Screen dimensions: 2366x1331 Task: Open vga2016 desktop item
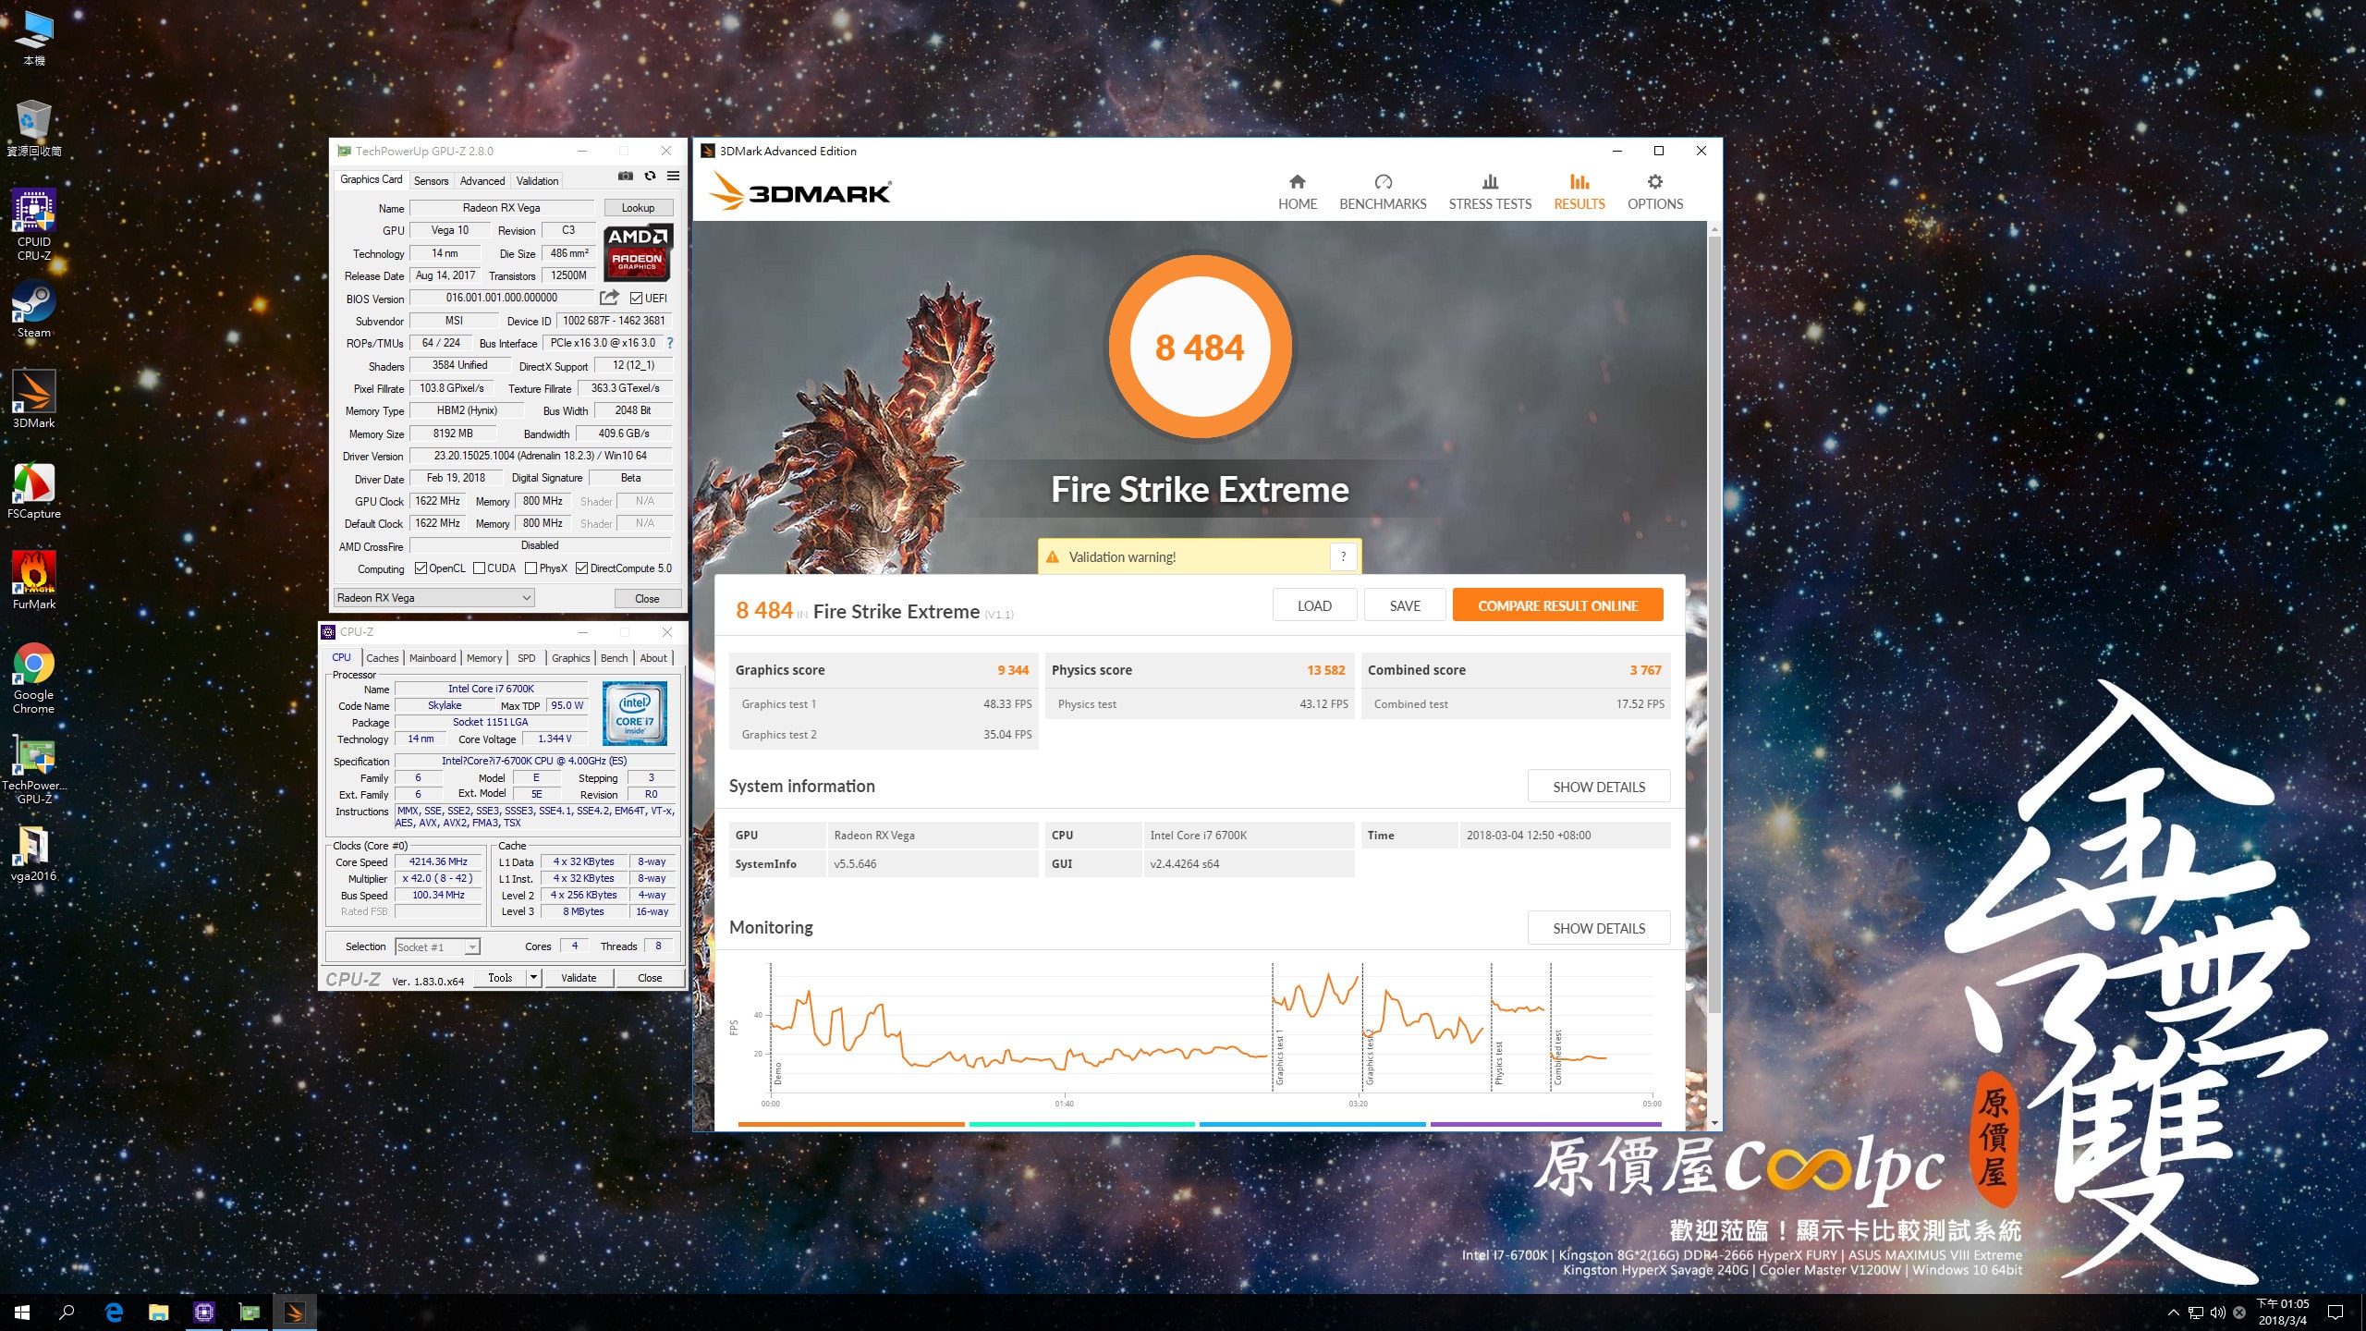34,853
